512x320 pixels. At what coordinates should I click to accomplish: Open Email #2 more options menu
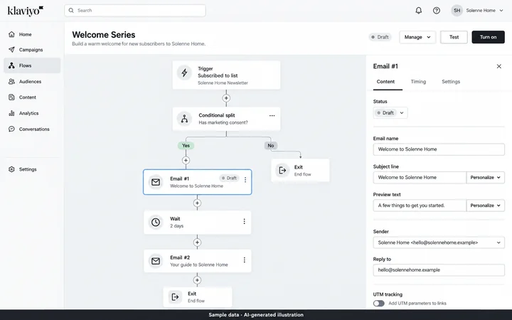click(244, 260)
